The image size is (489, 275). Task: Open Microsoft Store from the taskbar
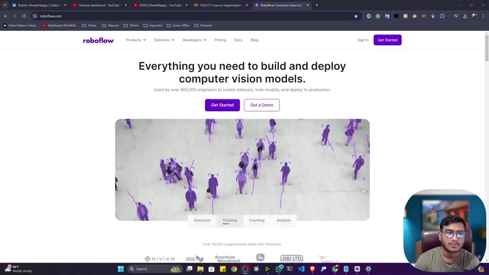click(x=211, y=269)
